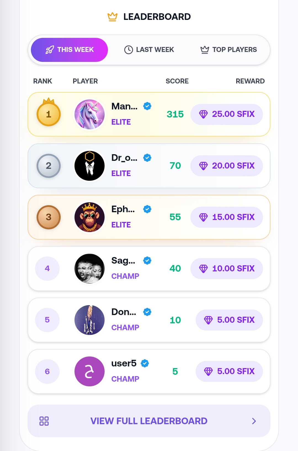Open Dr_o... player's black suit avatar
The width and height of the screenshot is (298, 451).
point(90,166)
